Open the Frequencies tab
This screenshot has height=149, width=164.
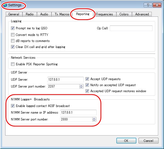pyautogui.click(x=105, y=14)
